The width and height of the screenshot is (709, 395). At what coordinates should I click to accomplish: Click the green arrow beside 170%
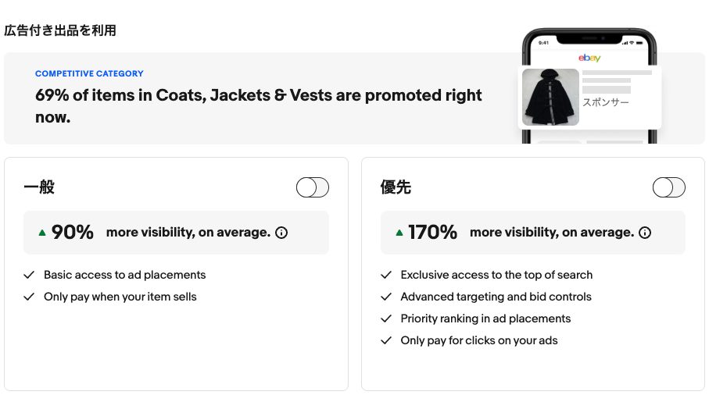click(399, 233)
